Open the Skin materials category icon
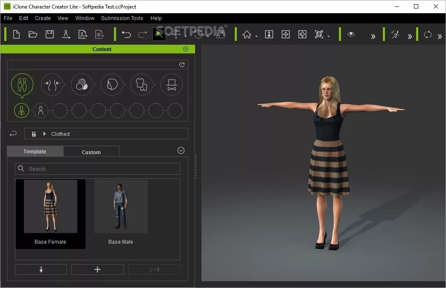Image resolution: width=446 pixels, height=288 pixels. [82, 84]
